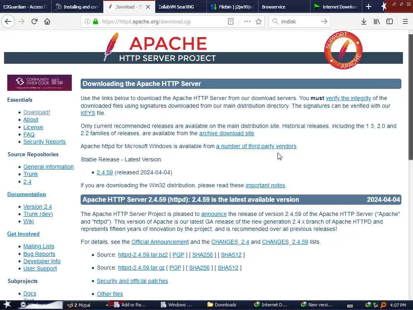This screenshot has width=413, height=310.
Task: Switch to Internet Download tab
Action: 336,6
